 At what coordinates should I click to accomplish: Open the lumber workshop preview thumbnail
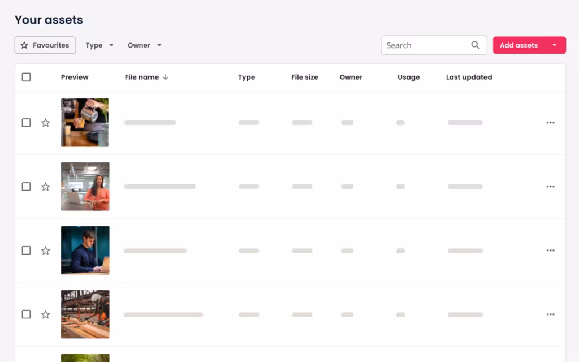(85, 314)
